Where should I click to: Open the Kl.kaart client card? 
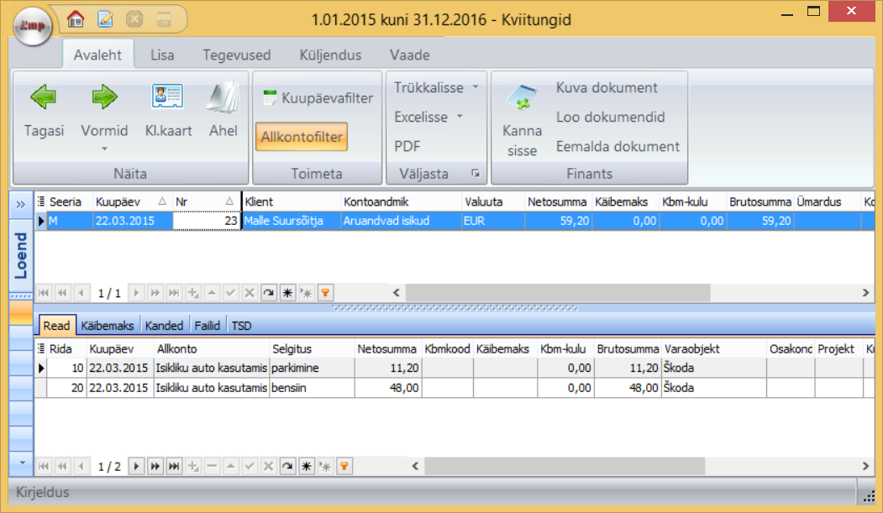168,98
